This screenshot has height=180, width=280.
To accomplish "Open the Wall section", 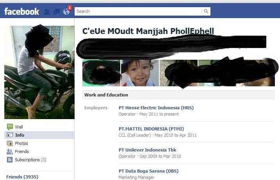I will click(19, 127).
